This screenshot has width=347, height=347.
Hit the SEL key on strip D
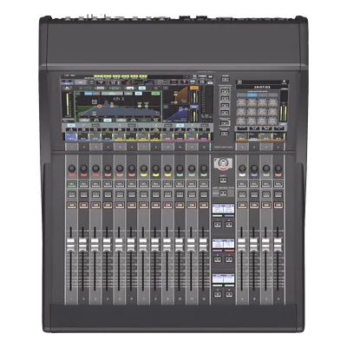(x=278, y=184)
